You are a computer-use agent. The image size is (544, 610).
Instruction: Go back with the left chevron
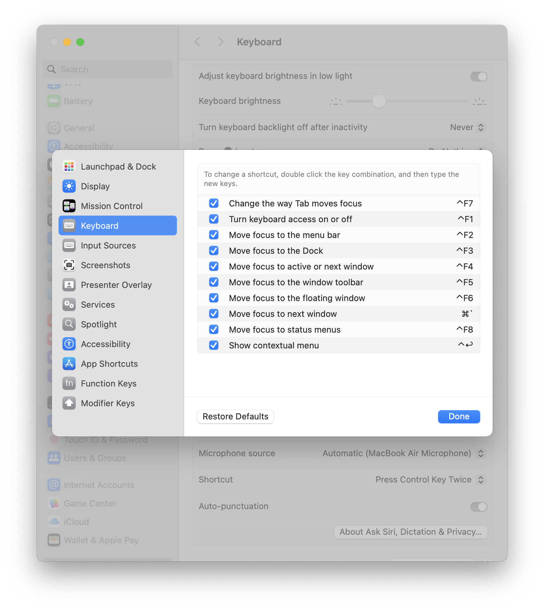(197, 42)
